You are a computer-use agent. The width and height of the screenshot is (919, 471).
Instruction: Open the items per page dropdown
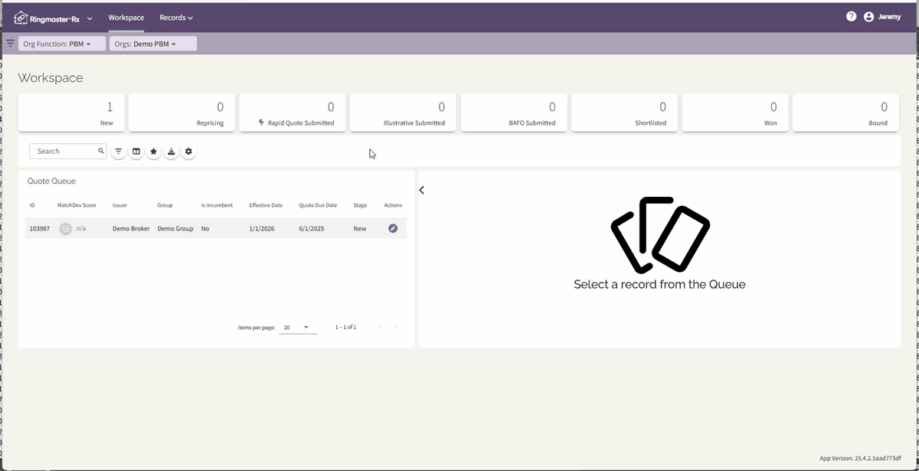pyautogui.click(x=297, y=327)
